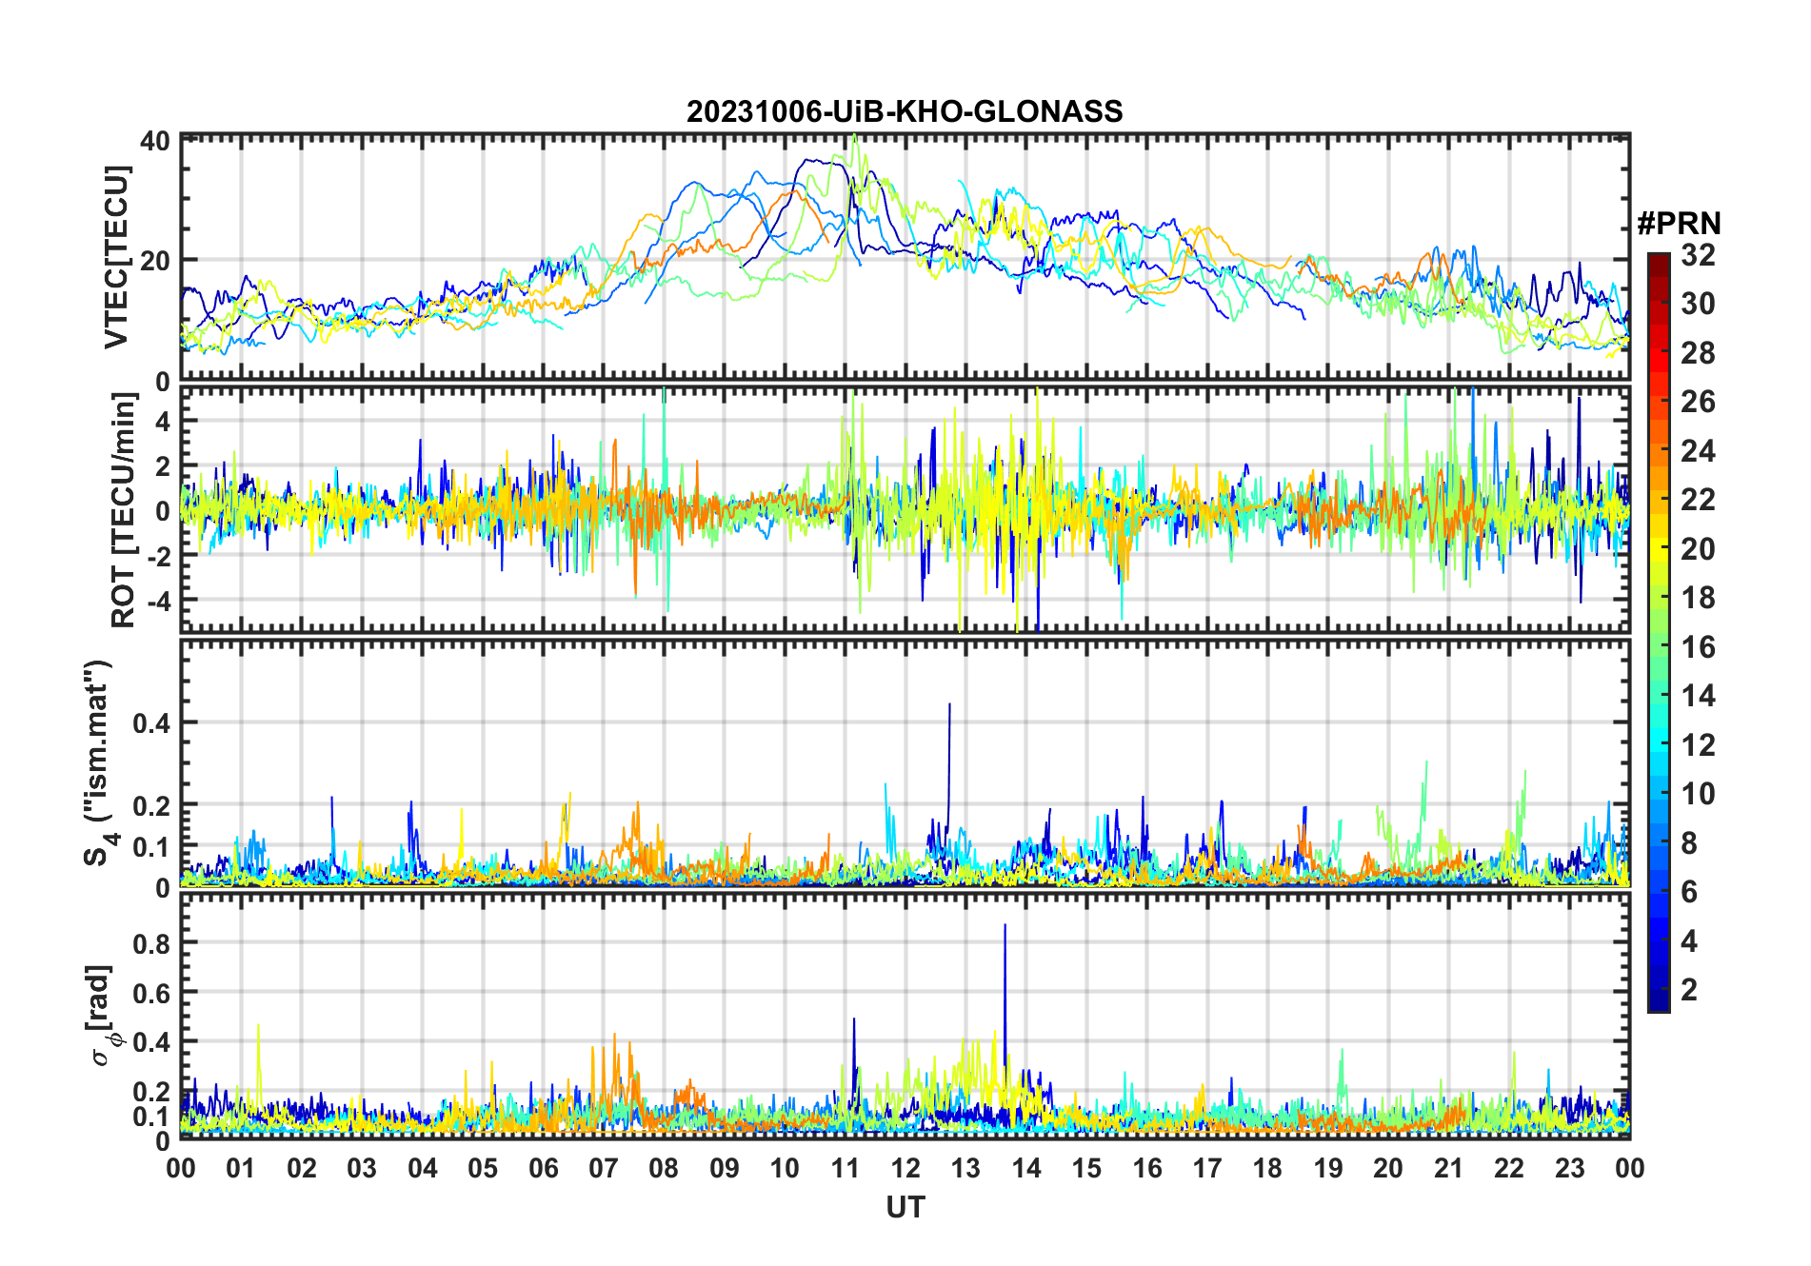Image resolution: width=1811 pixels, height=1266 pixels.
Task: Select the "ROT [TECU/min]" y-axis label
Action: pos(123,510)
